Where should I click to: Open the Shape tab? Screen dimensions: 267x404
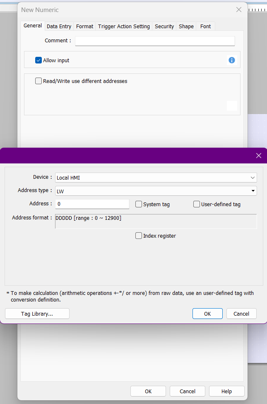[x=186, y=26]
